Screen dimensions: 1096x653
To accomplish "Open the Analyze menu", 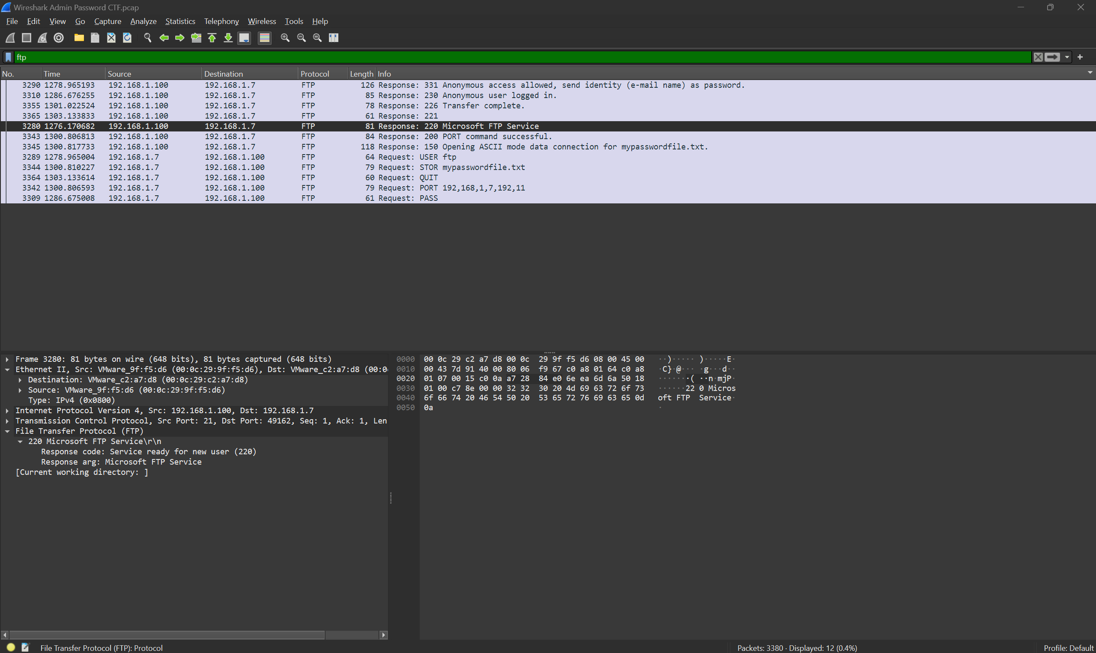I will [143, 21].
